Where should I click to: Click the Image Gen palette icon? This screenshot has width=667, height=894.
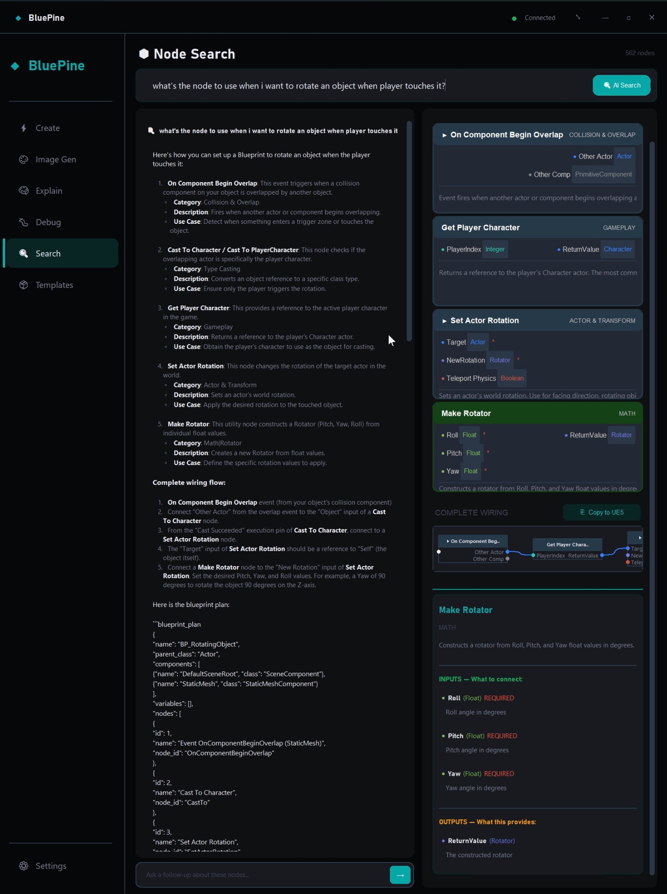24,160
